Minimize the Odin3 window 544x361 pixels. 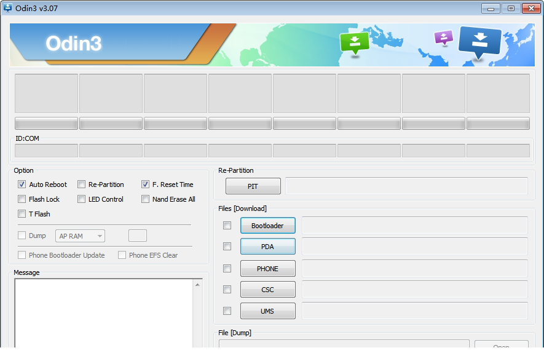pyautogui.click(x=491, y=9)
